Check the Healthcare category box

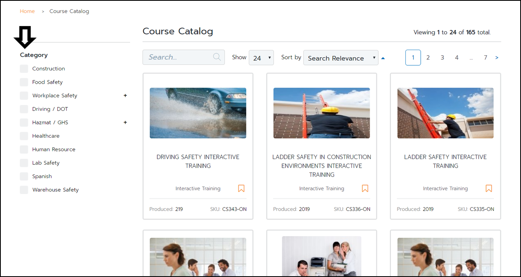click(x=24, y=136)
